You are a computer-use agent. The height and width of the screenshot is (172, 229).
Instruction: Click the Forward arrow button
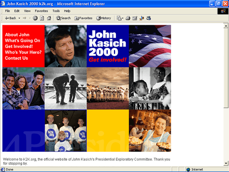click(25, 18)
